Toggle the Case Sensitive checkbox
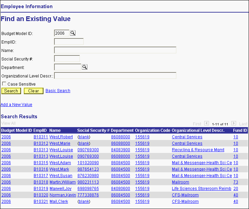The width and height of the screenshot is (249, 209). pos(4,84)
